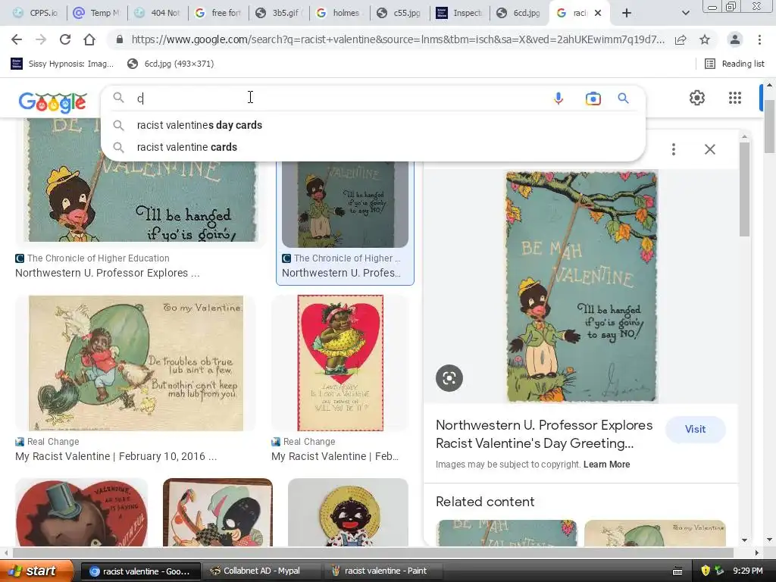Click the large preview image
This screenshot has height=582, width=776.
tap(581, 286)
